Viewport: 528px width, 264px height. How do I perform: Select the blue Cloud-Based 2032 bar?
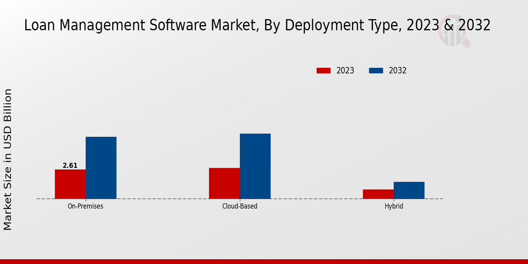255,166
